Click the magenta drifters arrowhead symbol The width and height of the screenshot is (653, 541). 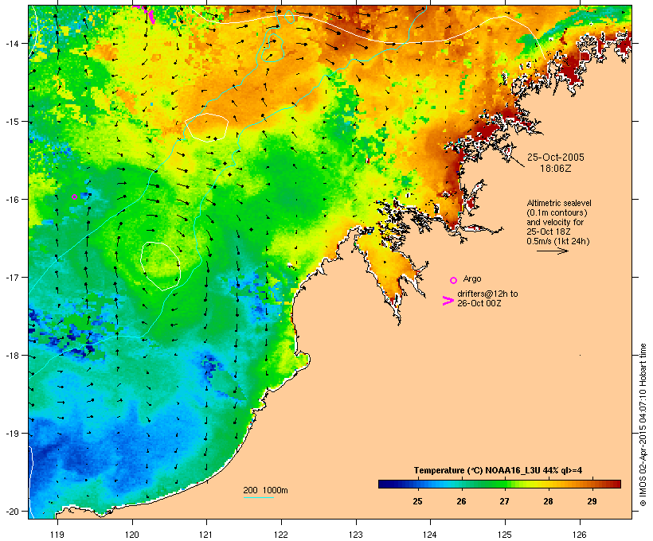[x=448, y=301]
